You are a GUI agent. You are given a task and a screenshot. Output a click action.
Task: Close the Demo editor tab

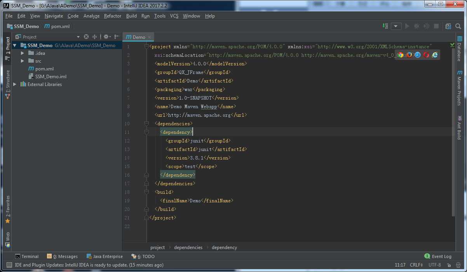click(x=149, y=37)
